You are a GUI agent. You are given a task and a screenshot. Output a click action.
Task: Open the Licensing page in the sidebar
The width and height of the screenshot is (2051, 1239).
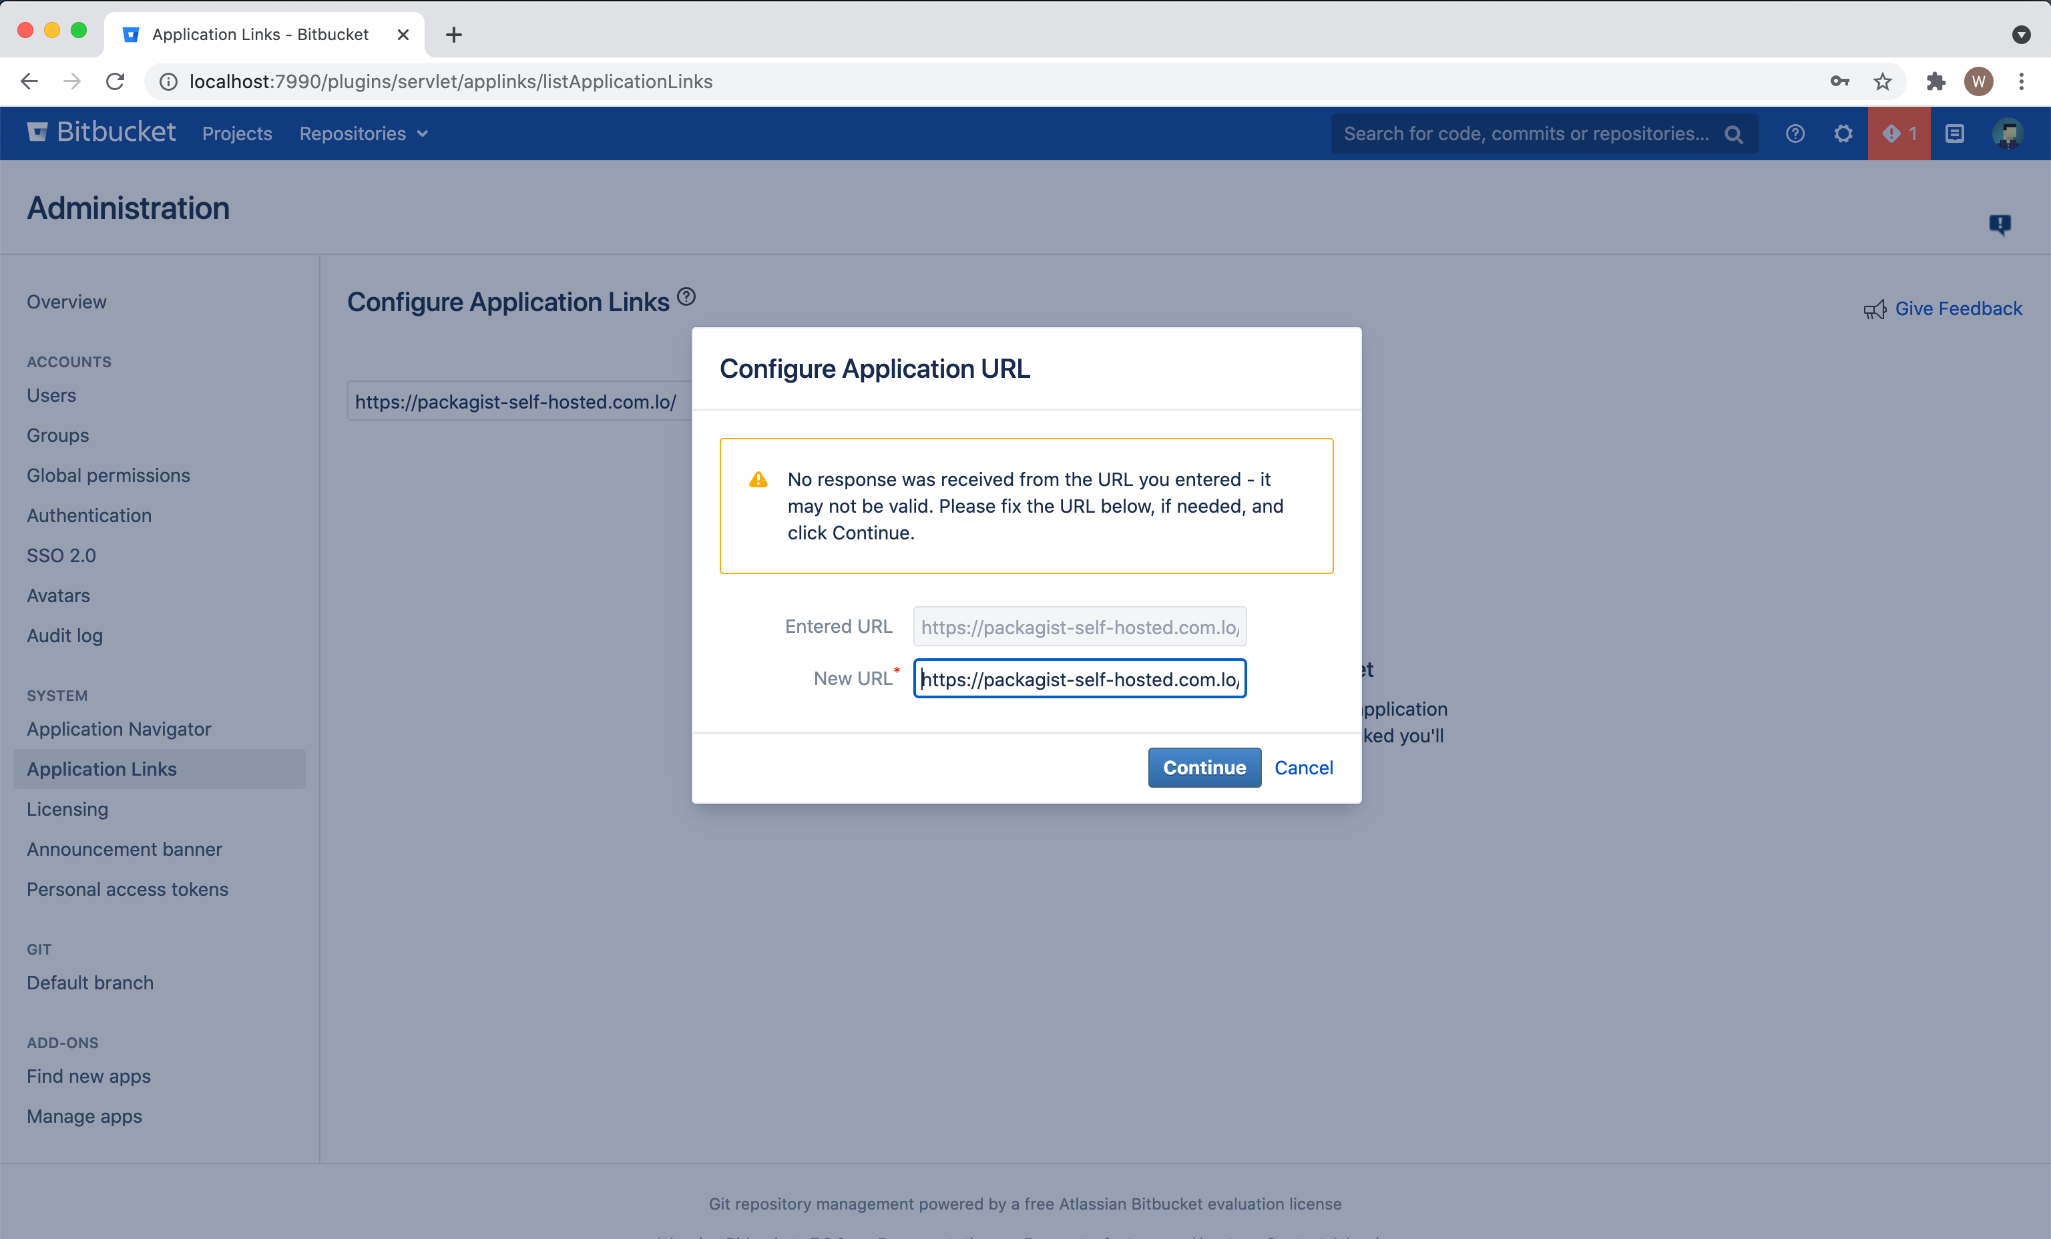pos(67,809)
